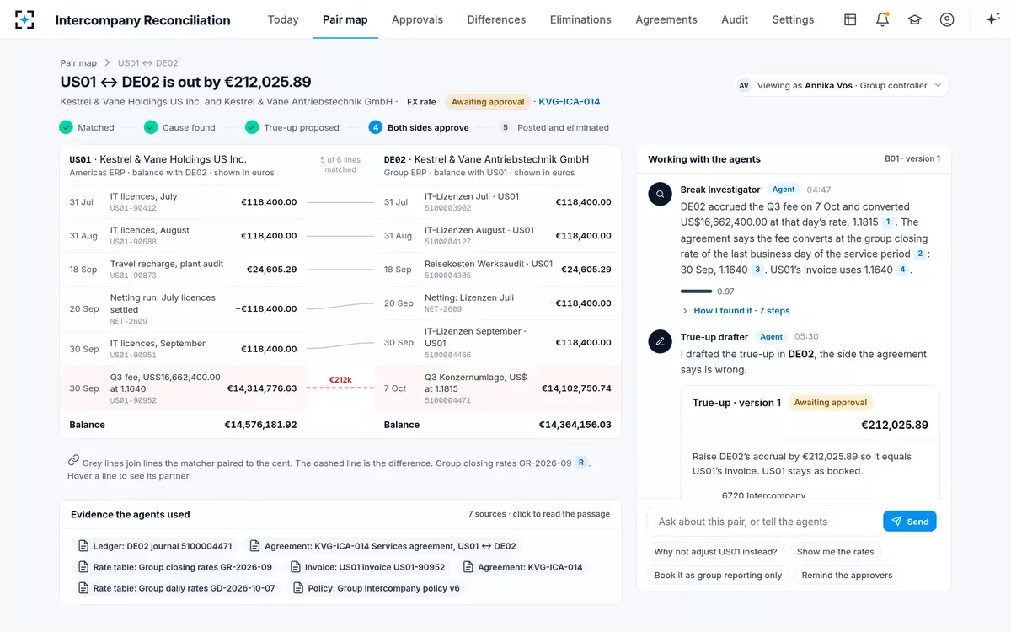Viewport: 1011px width, 632px height.
Task: Go to the Audit tab
Action: [x=735, y=19]
